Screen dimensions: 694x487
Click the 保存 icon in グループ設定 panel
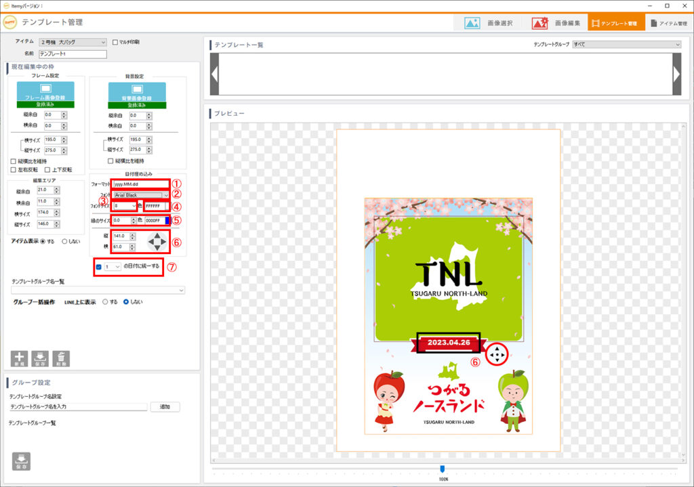pyautogui.click(x=21, y=461)
